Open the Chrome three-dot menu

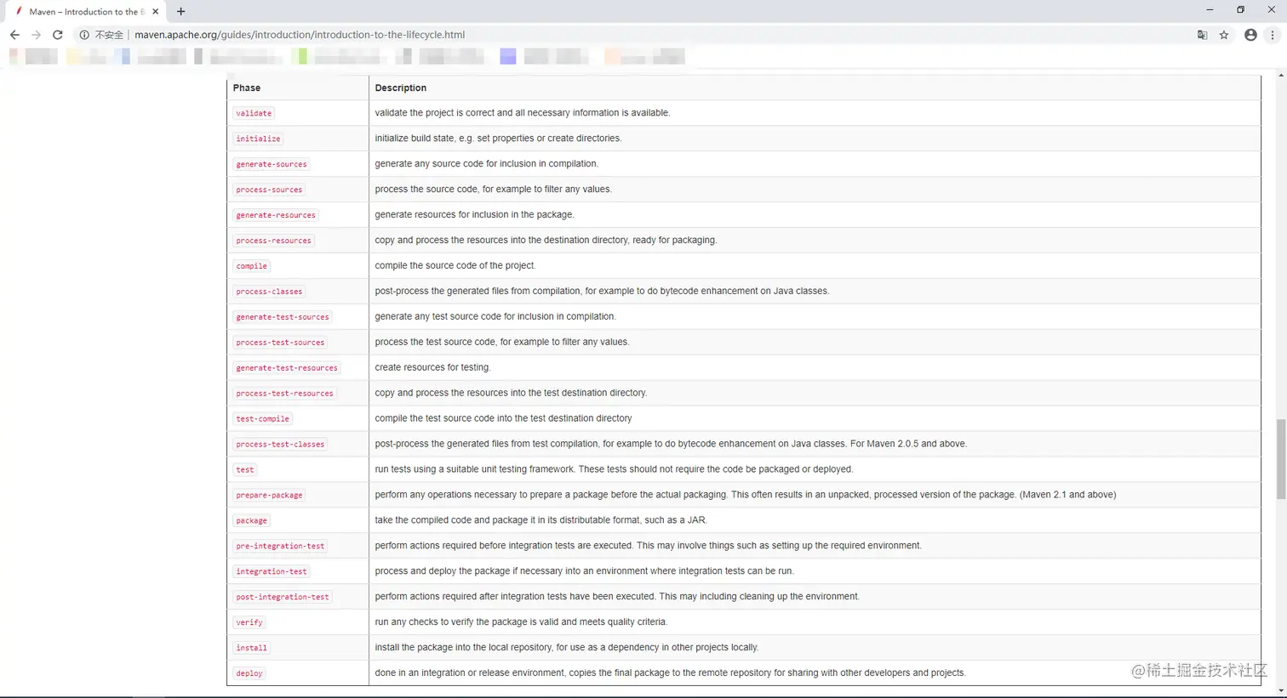(x=1273, y=35)
